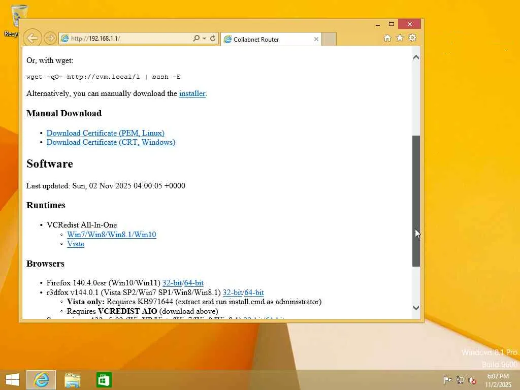
Task: Click the 'Or, with wget:' text
Action: pos(50,60)
